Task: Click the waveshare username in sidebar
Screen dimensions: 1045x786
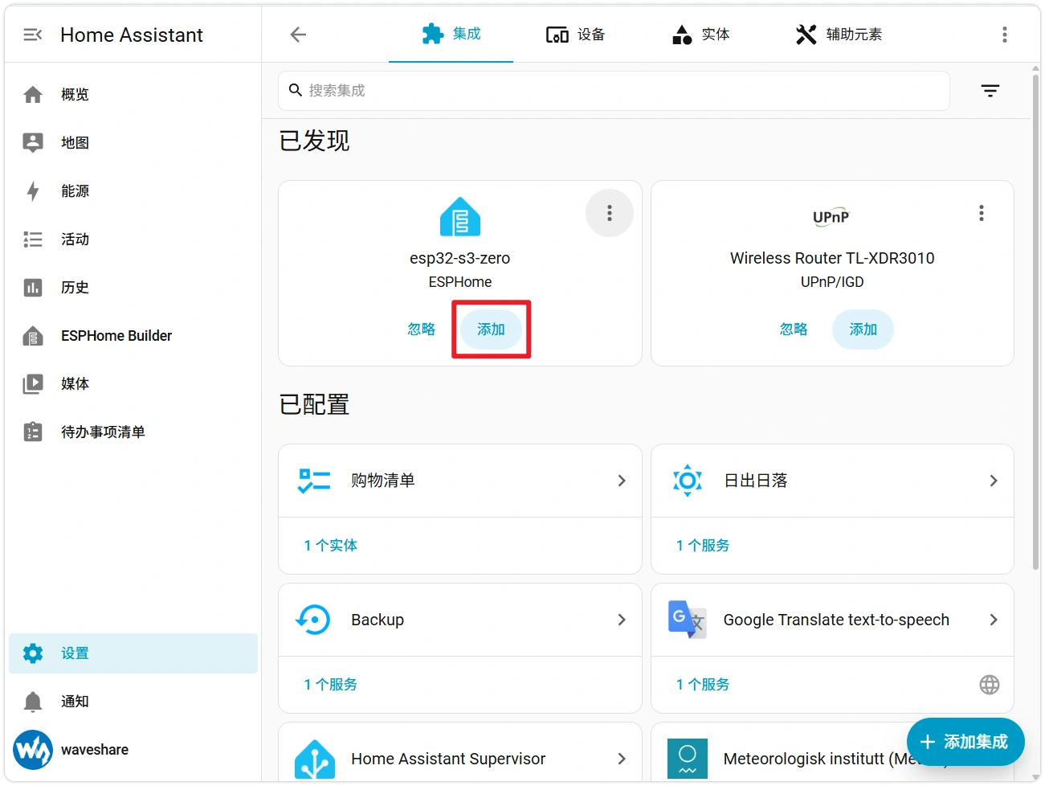Action: [95, 750]
